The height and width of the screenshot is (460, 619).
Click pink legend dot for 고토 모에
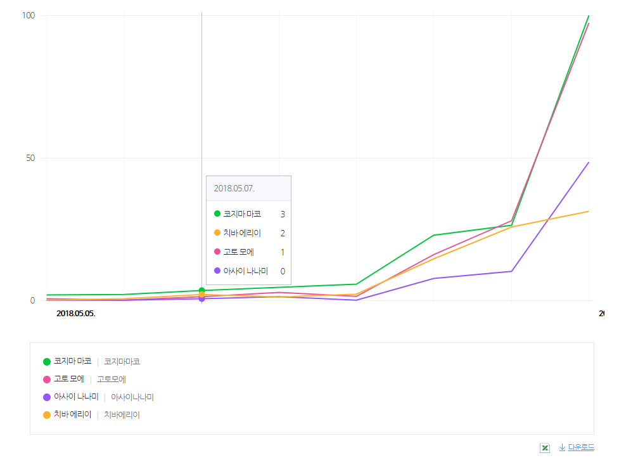47,380
